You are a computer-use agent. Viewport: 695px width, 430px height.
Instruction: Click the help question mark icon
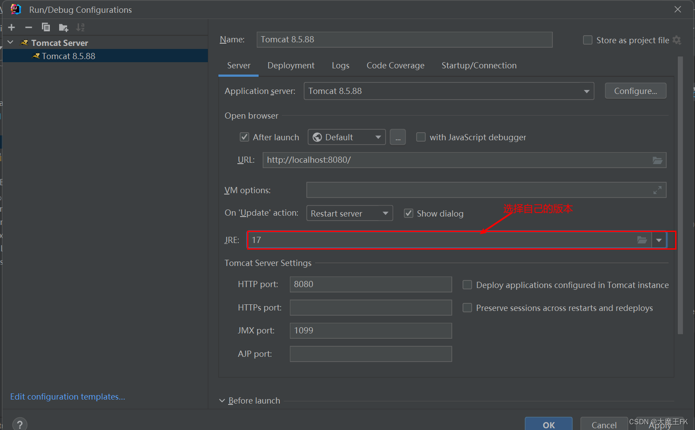coord(20,424)
